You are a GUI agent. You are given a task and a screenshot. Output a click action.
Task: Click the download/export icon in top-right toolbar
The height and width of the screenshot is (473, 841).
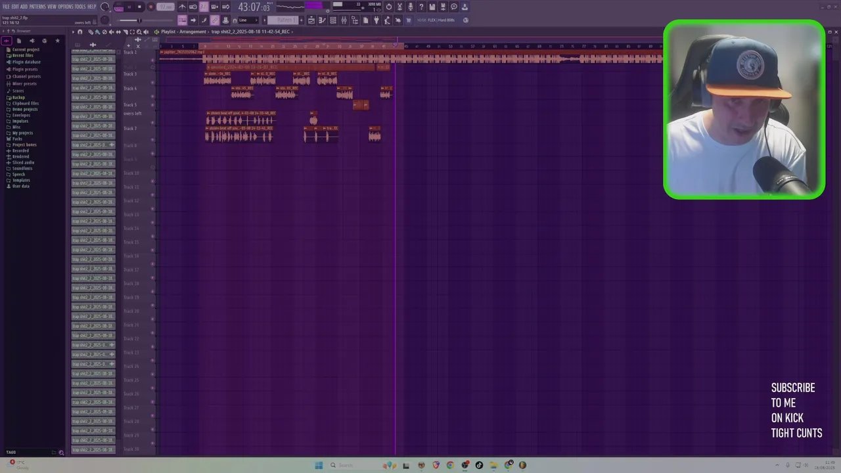pos(465,7)
